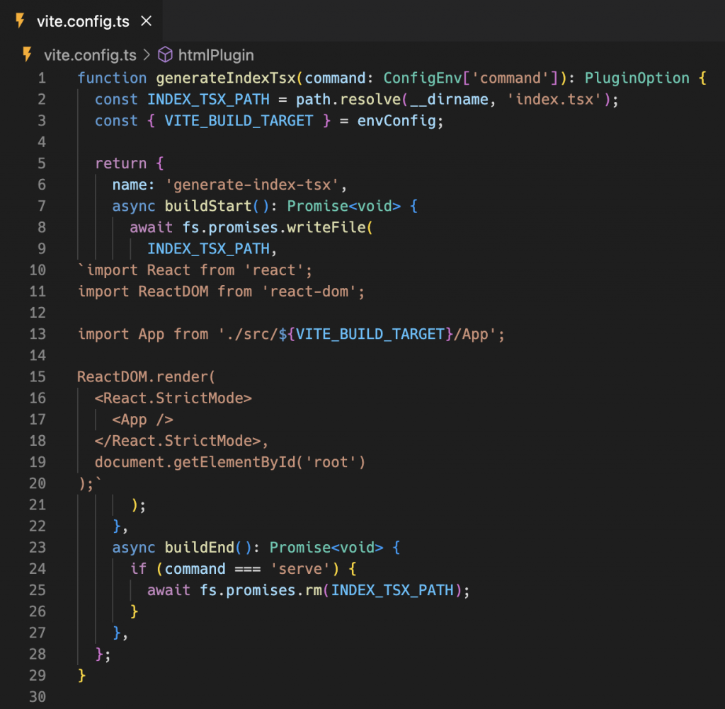Click the <App /> element on line 17

click(x=142, y=420)
